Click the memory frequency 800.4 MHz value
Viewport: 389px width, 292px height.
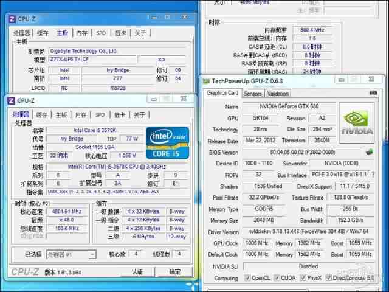click(312, 30)
